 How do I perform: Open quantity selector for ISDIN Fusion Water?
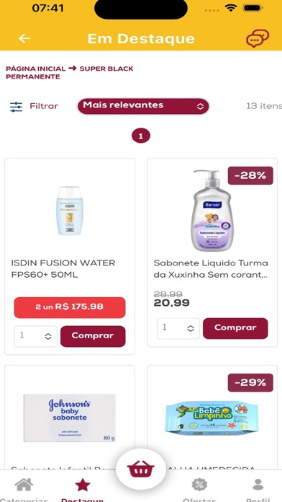coord(35,336)
